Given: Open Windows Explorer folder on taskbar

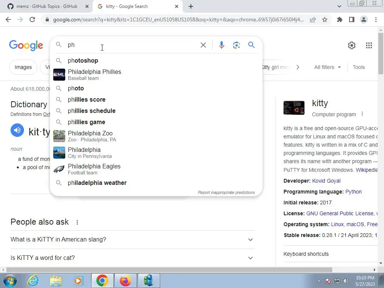Looking at the screenshot, I should (x=56, y=280).
